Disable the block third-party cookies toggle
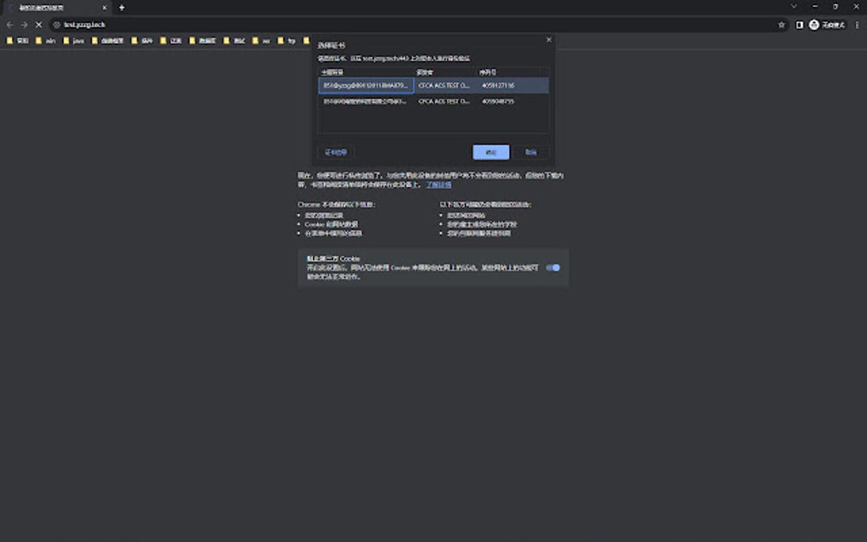Screen dimensions: 867x542 552,268
